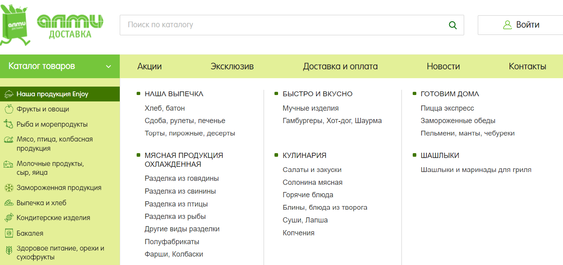The width and height of the screenshot is (563, 265).
Task: Open Солонина мясная subcategory
Action: (313, 182)
